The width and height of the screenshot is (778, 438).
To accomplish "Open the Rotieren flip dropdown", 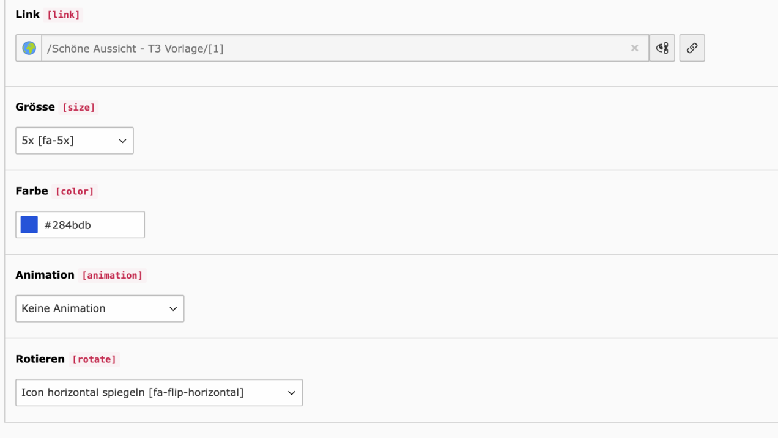I will pyautogui.click(x=159, y=393).
